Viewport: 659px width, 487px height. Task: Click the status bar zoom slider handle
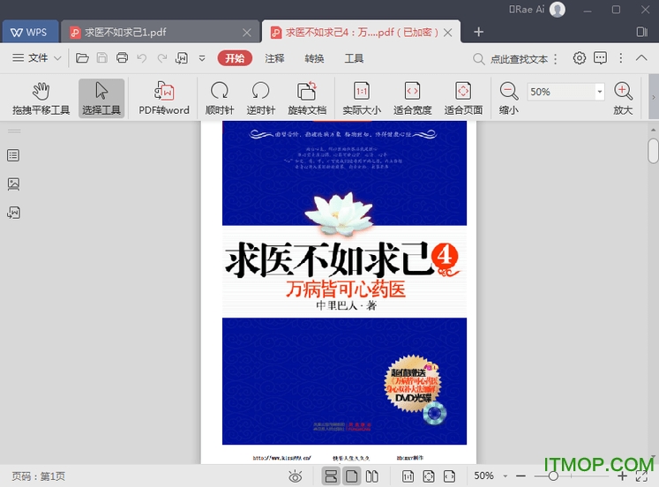point(553,476)
